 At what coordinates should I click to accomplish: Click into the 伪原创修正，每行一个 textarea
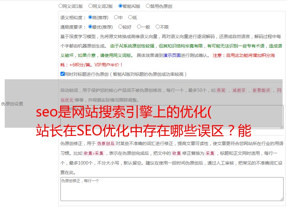pos(172,189)
